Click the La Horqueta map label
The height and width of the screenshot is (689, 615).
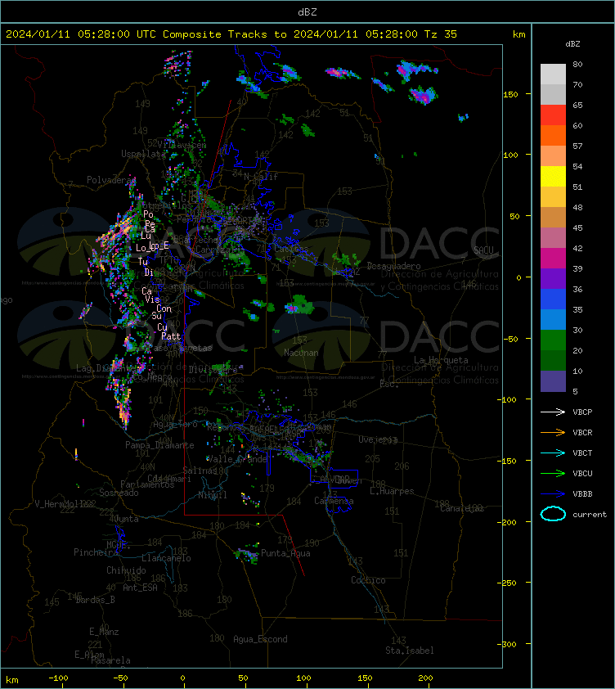coord(441,360)
